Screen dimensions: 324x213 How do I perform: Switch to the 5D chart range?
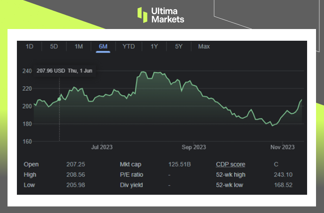(54, 46)
